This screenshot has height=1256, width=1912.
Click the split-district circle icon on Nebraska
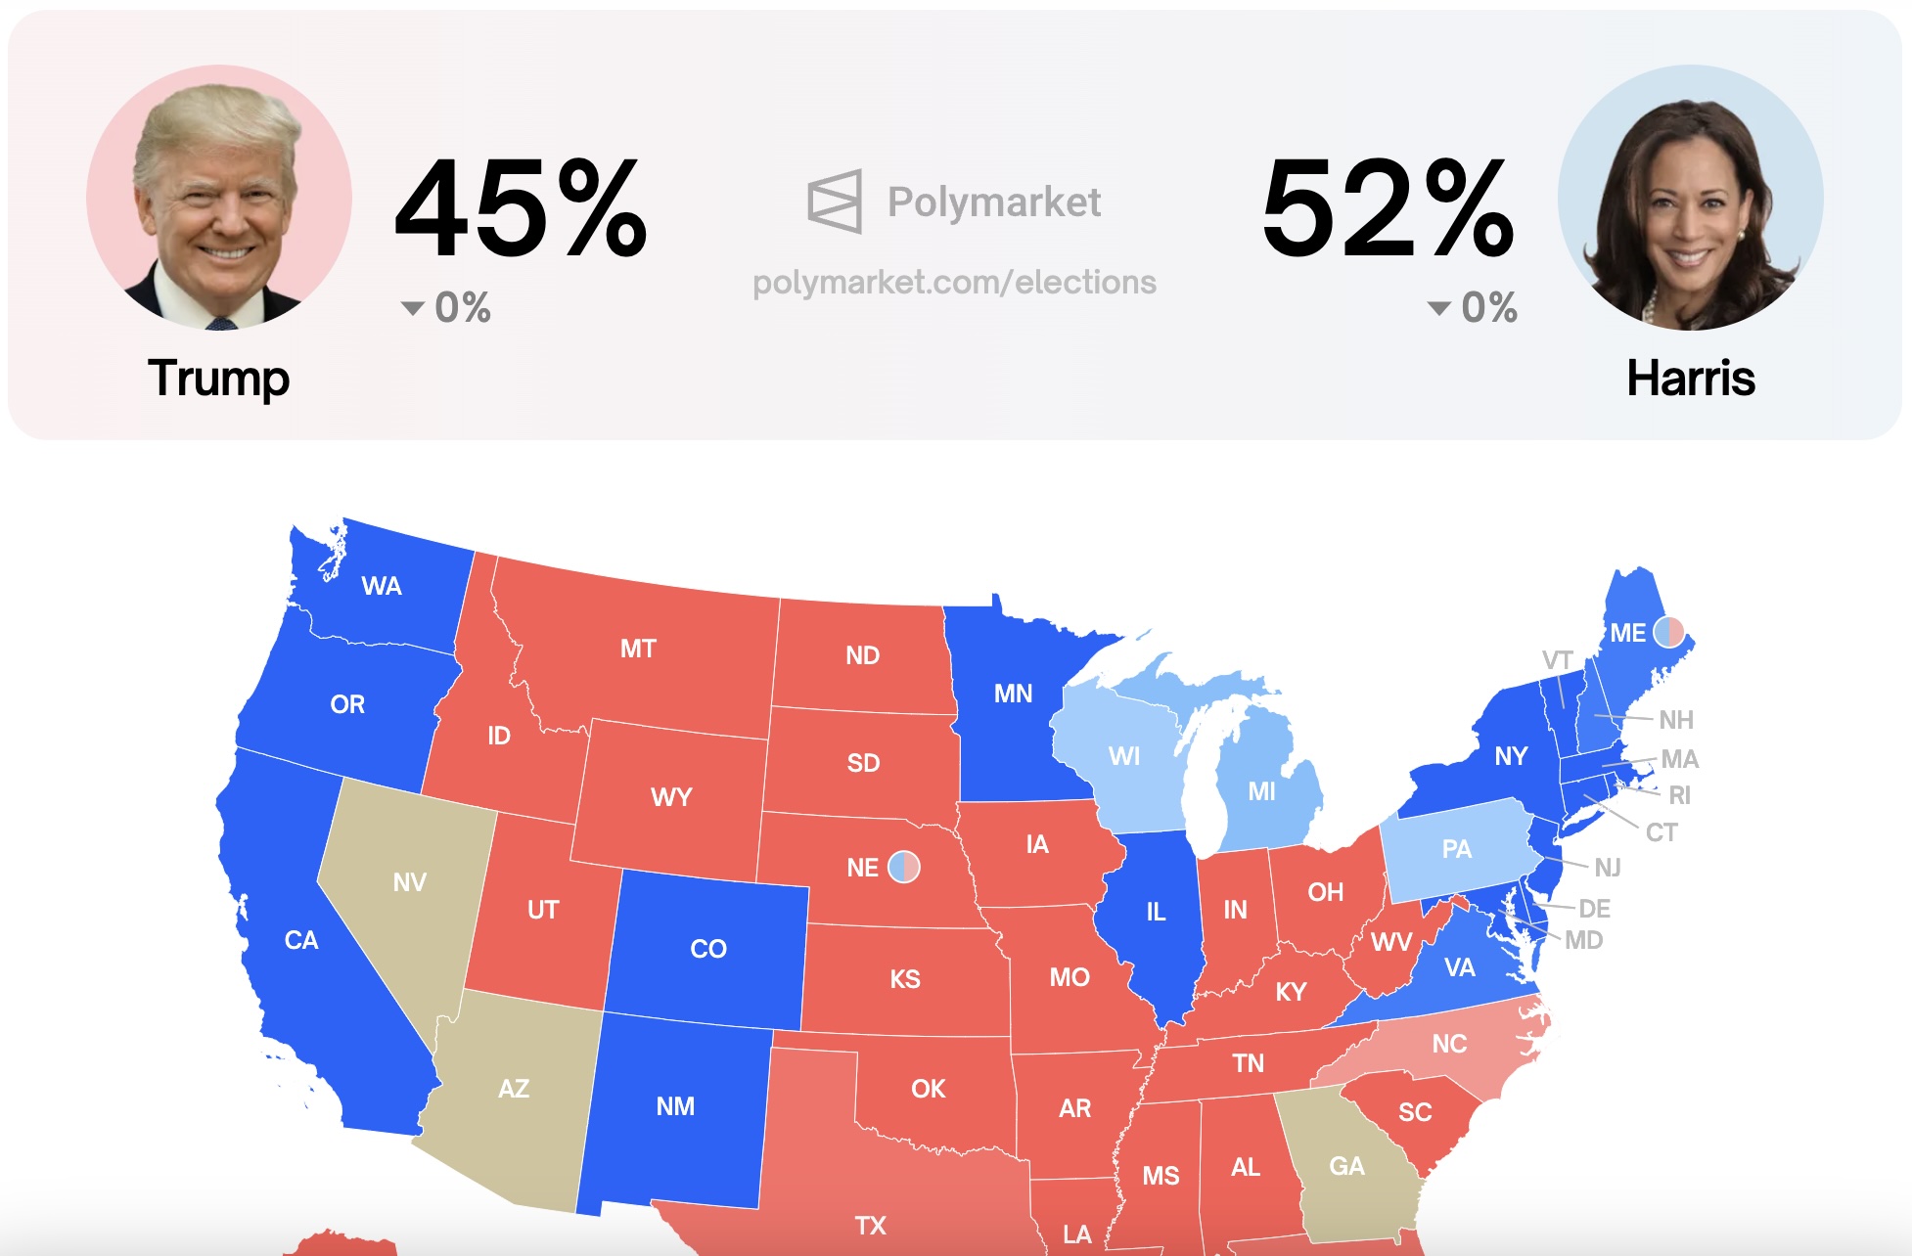tap(904, 867)
